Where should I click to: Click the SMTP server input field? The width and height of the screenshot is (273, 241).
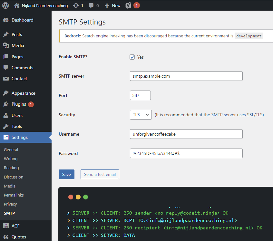point(186,76)
